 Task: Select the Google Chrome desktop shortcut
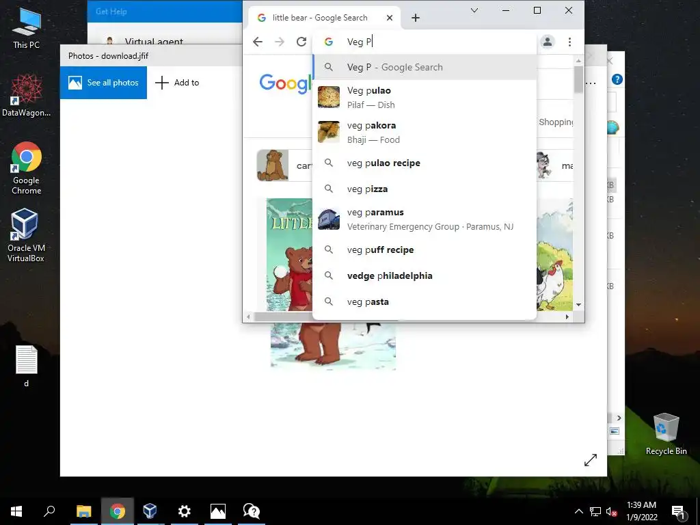point(27,168)
